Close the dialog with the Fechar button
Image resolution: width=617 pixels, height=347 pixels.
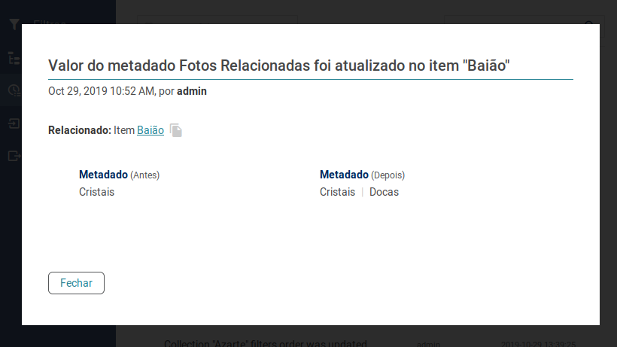pyautogui.click(x=76, y=283)
